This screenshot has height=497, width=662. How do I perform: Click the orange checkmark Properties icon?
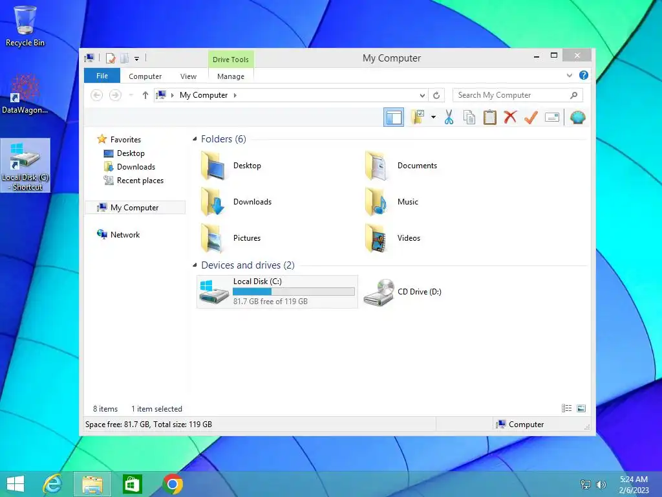click(x=531, y=117)
